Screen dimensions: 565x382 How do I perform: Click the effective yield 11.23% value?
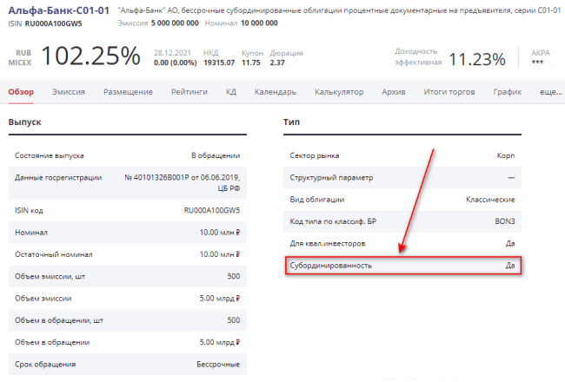[474, 59]
